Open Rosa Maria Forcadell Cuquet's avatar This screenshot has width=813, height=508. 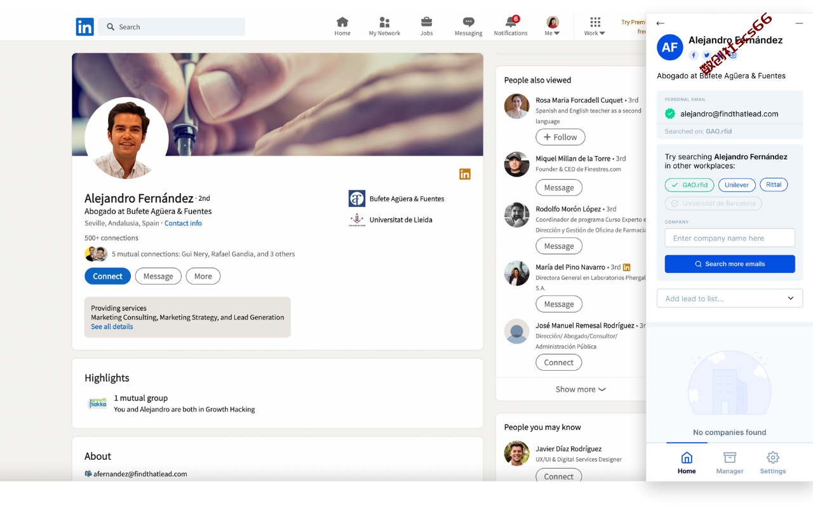(517, 106)
